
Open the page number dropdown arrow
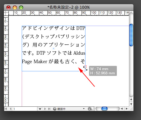click(x=40, y=109)
